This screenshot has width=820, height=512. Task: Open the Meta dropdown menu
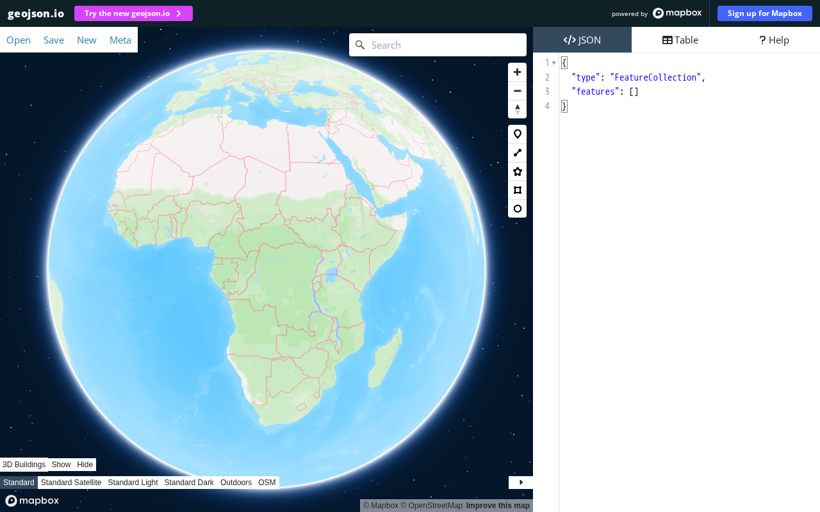[120, 40]
